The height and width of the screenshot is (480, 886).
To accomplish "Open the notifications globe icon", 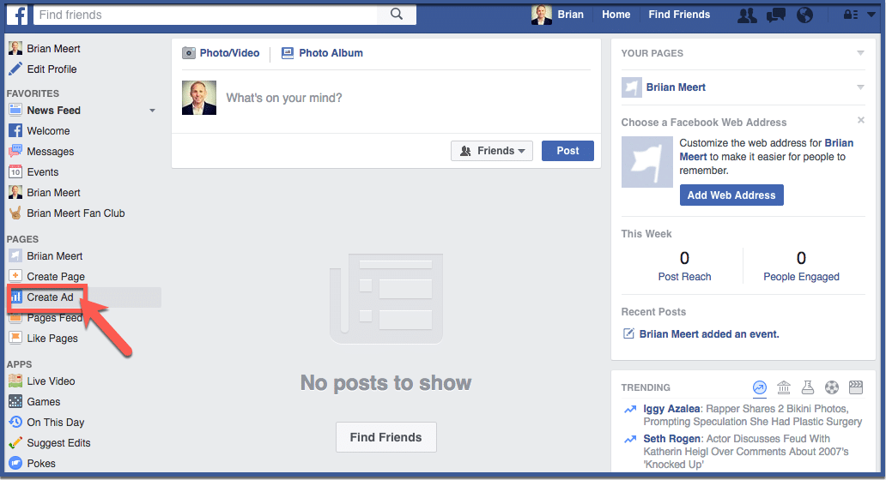I will coord(804,15).
